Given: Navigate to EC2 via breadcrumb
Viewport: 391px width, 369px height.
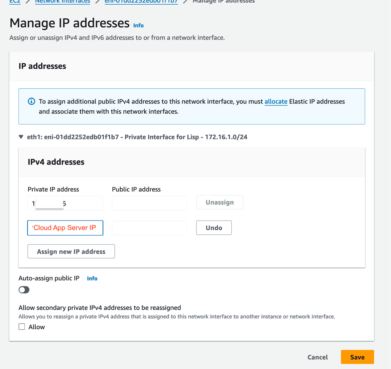Looking at the screenshot, I should coord(15,1).
